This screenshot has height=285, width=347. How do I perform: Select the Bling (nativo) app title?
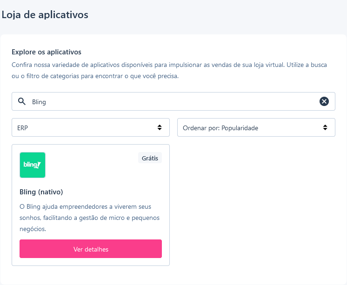(41, 192)
